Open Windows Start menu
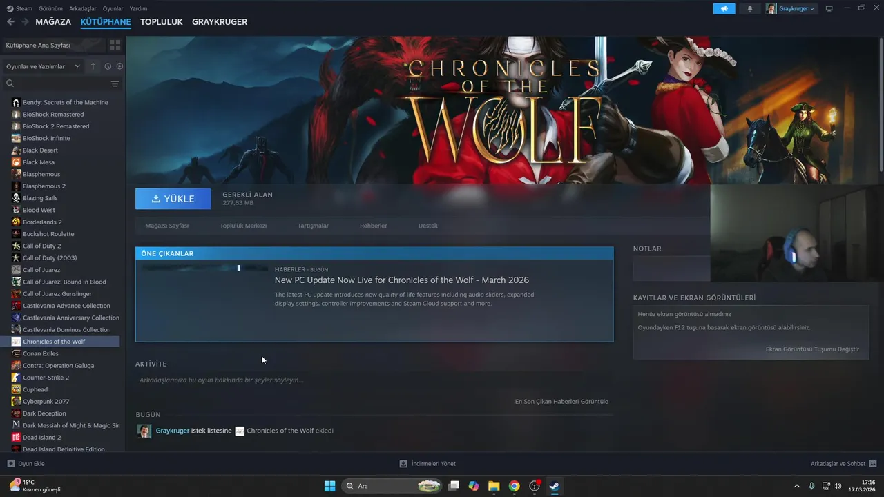The height and width of the screenshot is (497, 884). tap(329, 486)
